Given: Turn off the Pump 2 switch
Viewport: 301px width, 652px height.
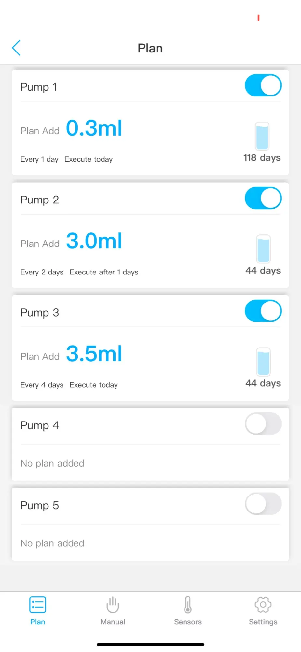Looking at the screenshot, I should click(263, 198).
